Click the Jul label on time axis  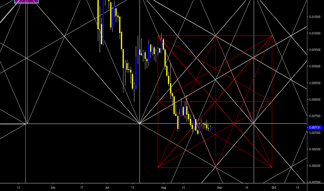pos(107,188)
